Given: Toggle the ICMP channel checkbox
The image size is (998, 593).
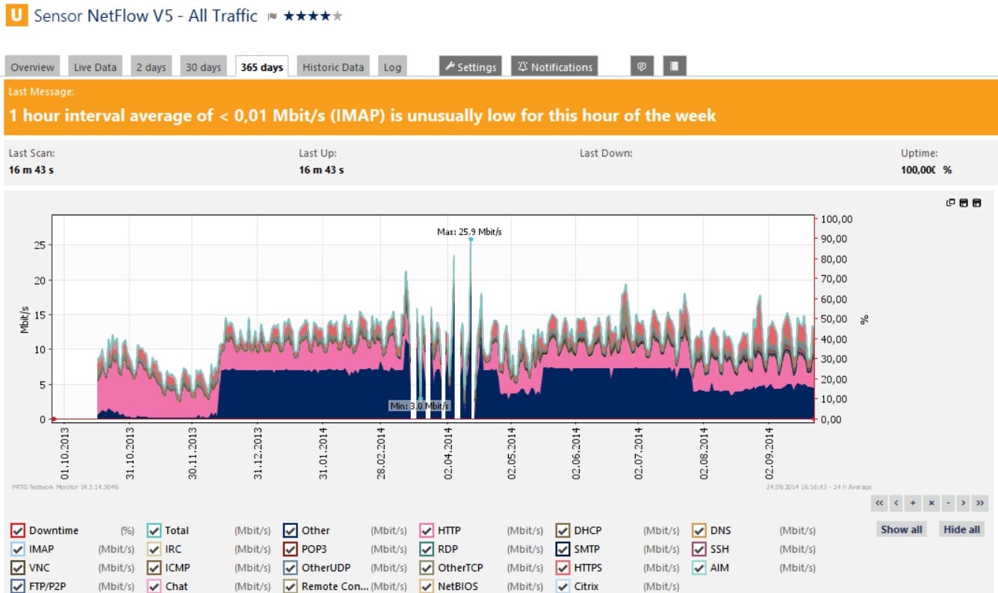Looking at the screenshot, I should pos(154,568).
